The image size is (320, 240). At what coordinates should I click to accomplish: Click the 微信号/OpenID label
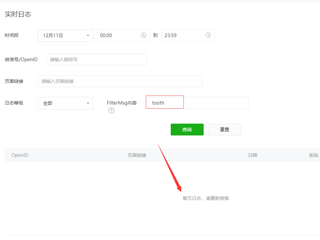coord(21,60)
